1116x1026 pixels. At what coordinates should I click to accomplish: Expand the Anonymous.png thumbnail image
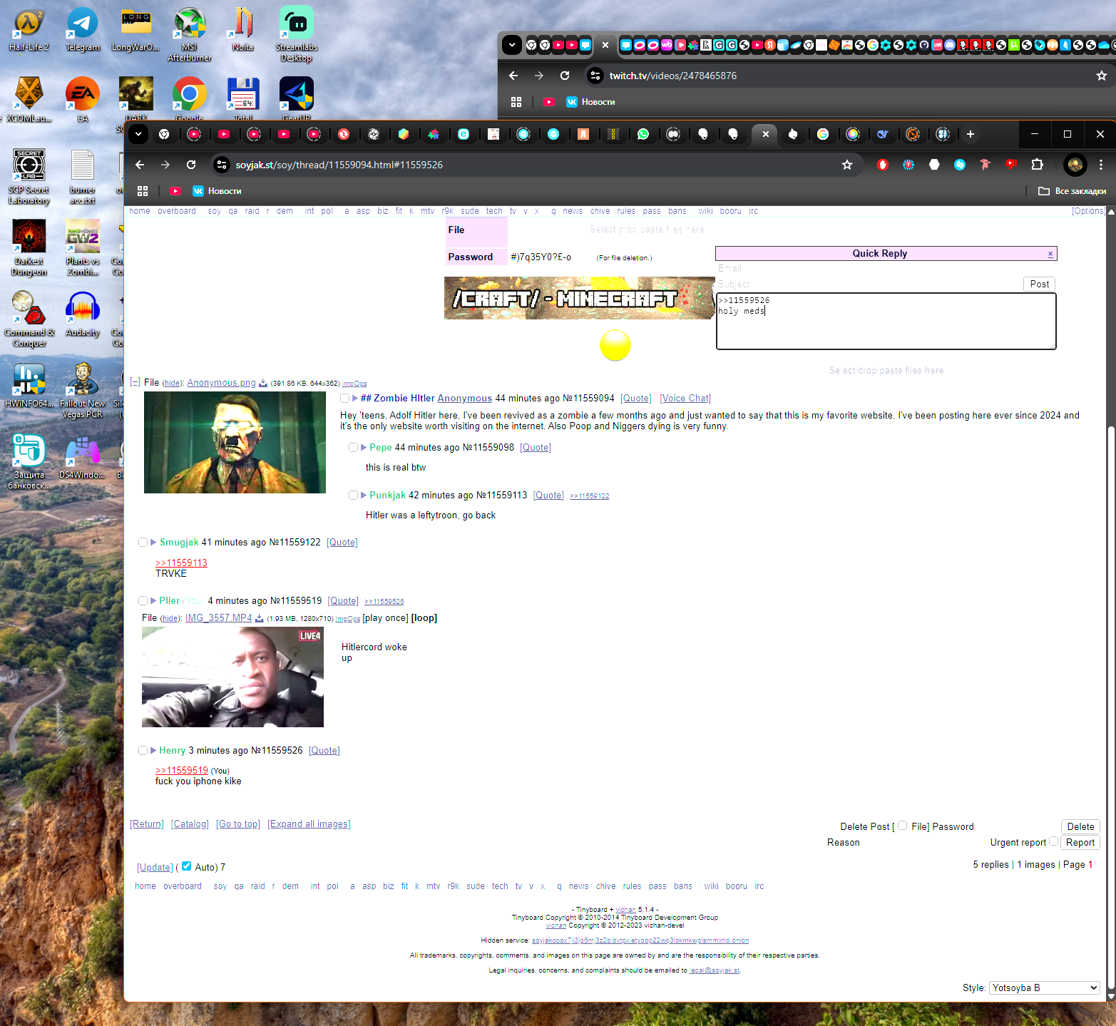[235, 442]
